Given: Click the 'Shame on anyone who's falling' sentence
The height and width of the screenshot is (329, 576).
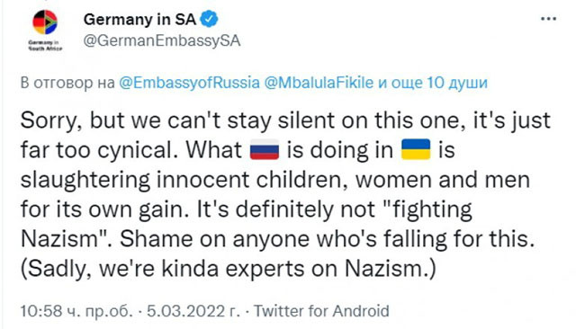Looking at the screenshot, I should coord(283,239).
